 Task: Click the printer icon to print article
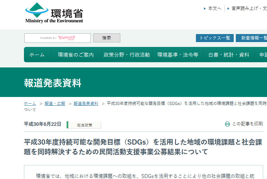227,124
